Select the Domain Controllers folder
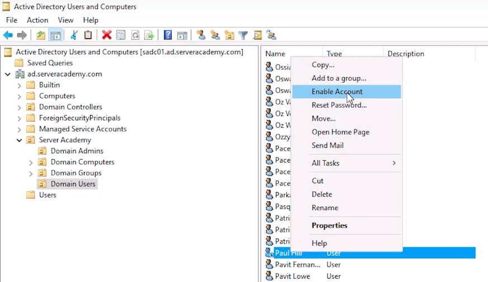The image size is (488, 282). (x=70, y=107)
